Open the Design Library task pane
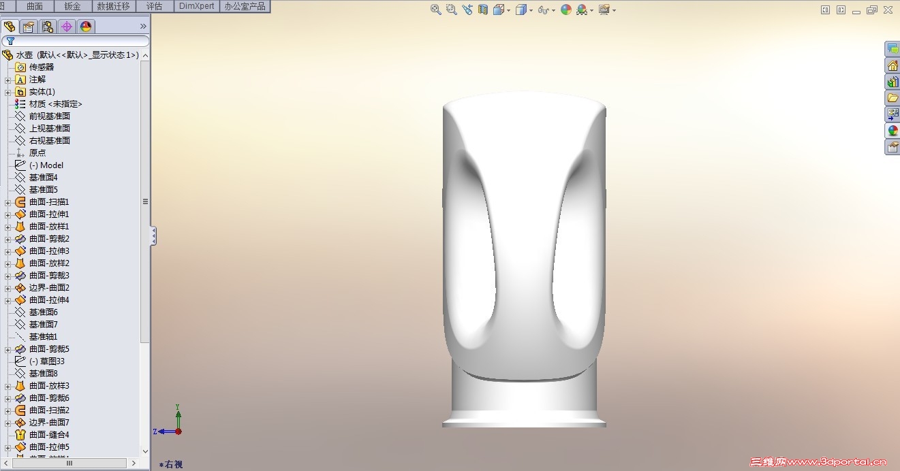900x471 pixels. 893,82
